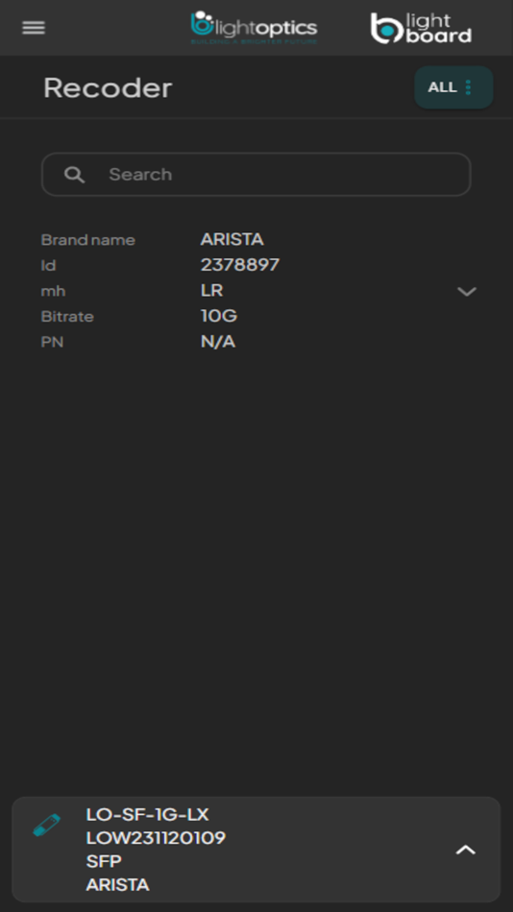Focus the Search input field

click(x=256, y=175)
